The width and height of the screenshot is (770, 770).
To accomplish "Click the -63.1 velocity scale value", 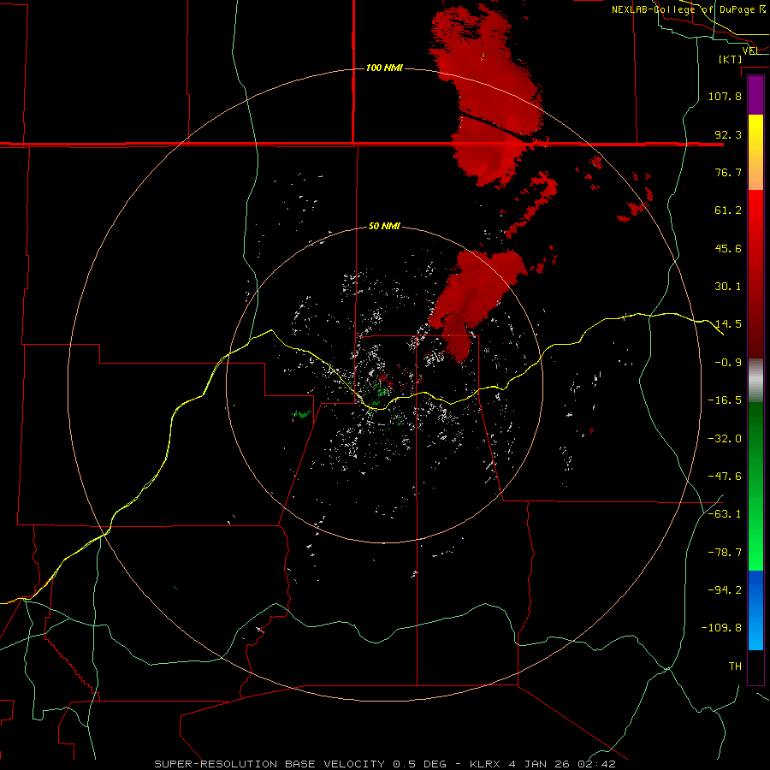I will [x=725, y=514].
